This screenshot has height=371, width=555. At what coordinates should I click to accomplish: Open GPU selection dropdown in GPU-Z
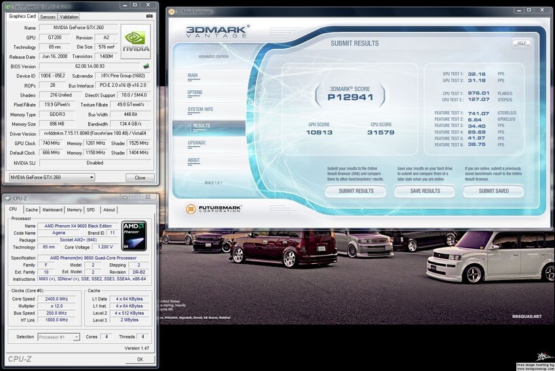[52, 177]
